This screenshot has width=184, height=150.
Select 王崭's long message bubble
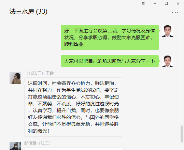(x=73, y=107)
